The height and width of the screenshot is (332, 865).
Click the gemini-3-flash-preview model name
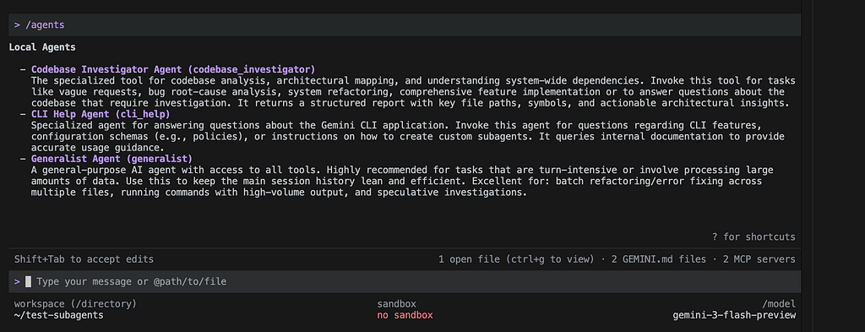pos(734,315)
